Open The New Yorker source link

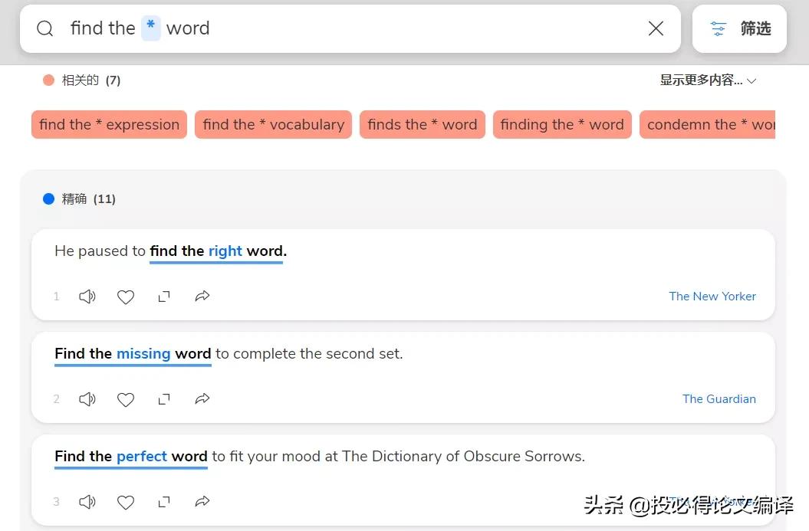coord(712,297)
